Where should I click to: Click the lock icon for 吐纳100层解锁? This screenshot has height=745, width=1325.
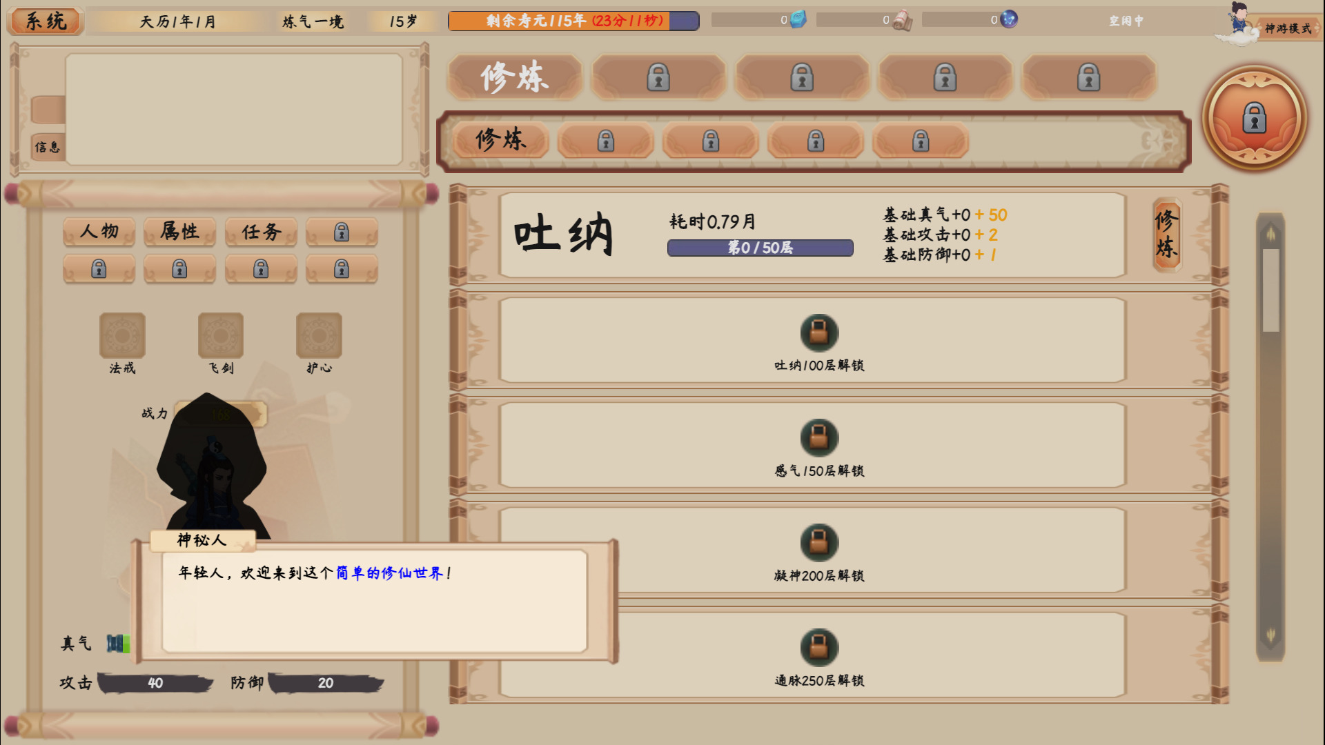coord(819,332)
